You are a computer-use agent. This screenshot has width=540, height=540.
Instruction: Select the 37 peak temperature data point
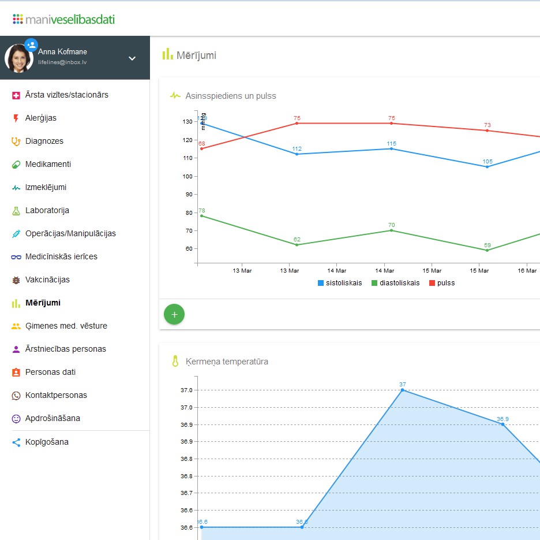click(403, 390)
